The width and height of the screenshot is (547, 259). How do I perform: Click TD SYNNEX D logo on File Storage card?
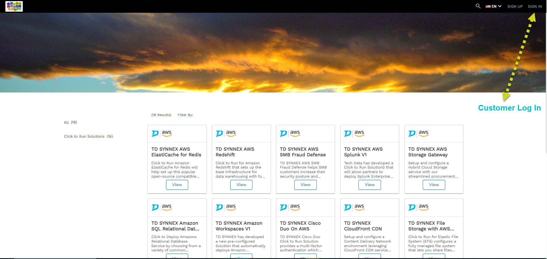pos(412,207)
